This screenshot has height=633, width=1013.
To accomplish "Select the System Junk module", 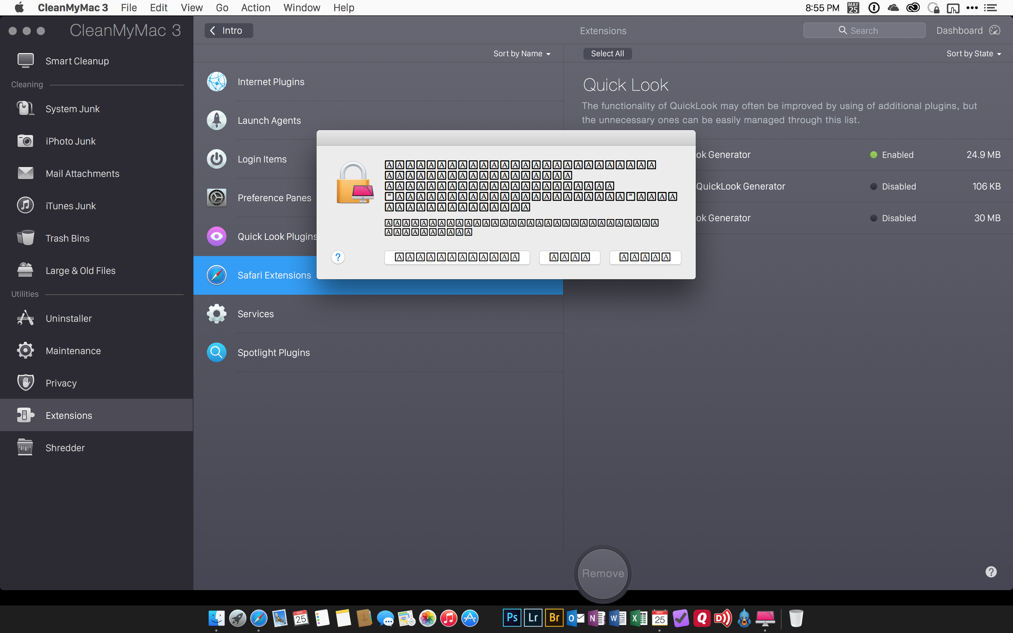I will tap(96, 109).
